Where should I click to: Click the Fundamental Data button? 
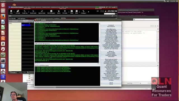pos(111,37)
